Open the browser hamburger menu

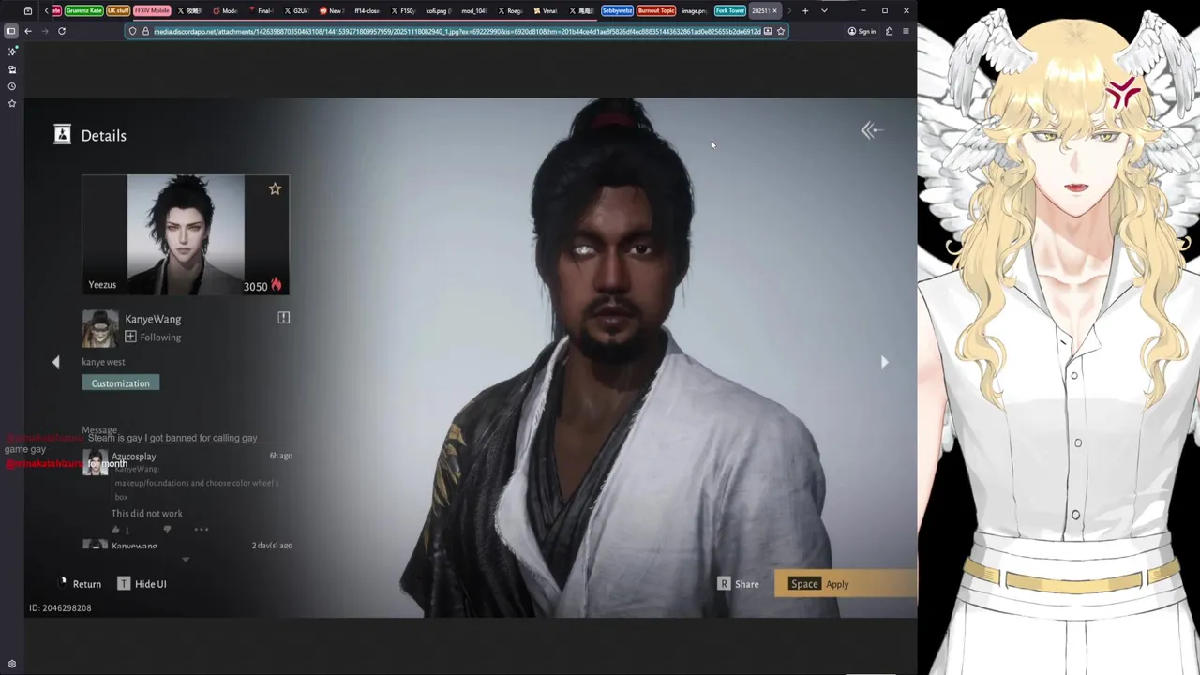click(x=906, y=31)
